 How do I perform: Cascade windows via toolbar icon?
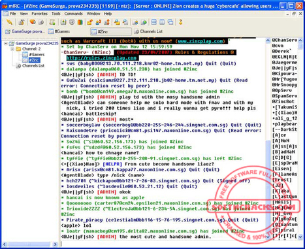click(170, 22)
